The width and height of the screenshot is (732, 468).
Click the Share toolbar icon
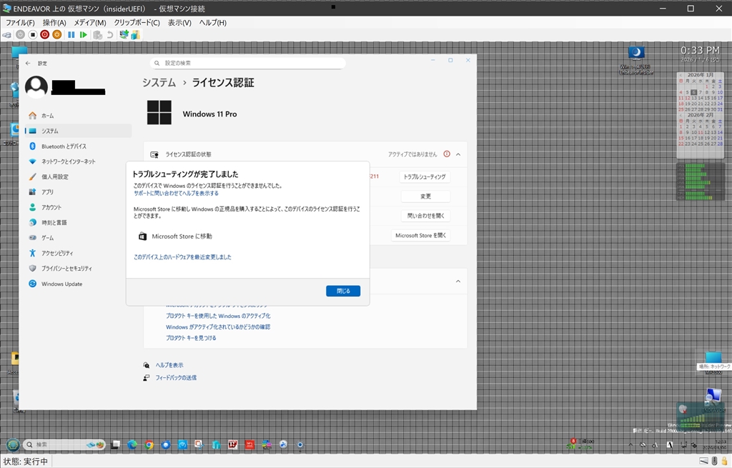pos(135,35)
